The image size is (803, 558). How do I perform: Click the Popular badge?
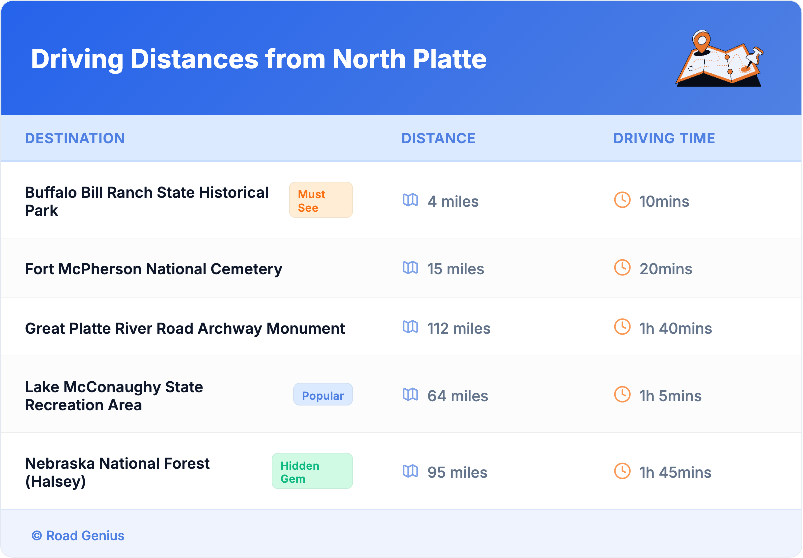(323, 395)
